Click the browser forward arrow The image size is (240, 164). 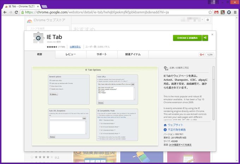pos(11,12)
